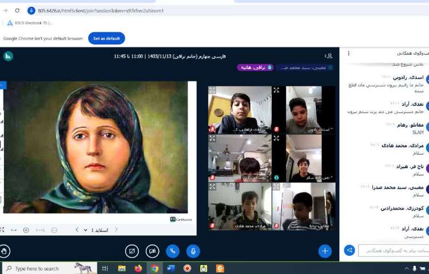429x274 pixels.
Task: Toggle the microphone mute button
Action: [193, 251]
